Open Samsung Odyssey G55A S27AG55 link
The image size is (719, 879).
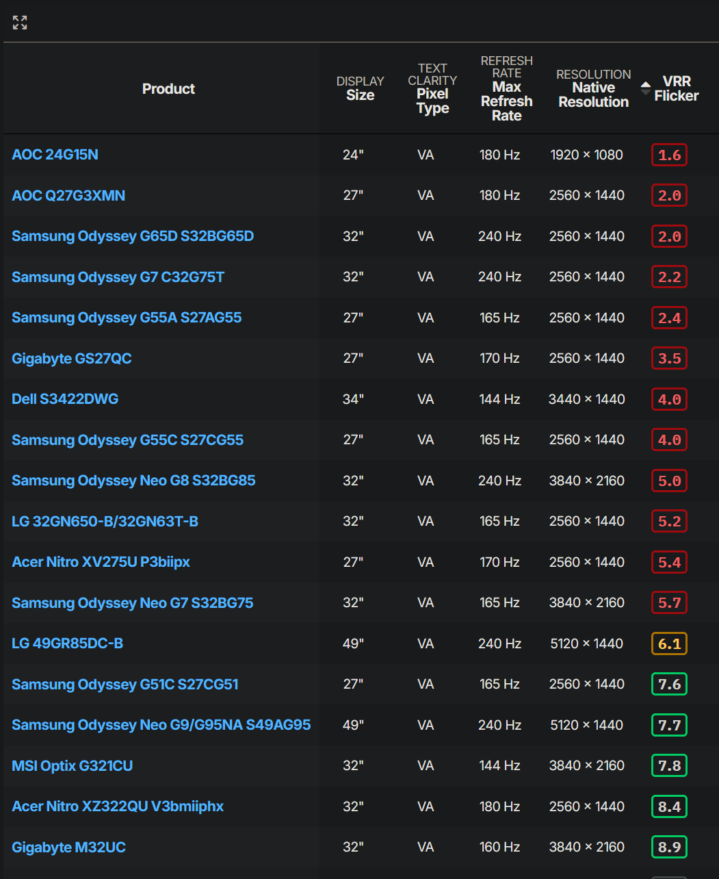coord(127,318)
